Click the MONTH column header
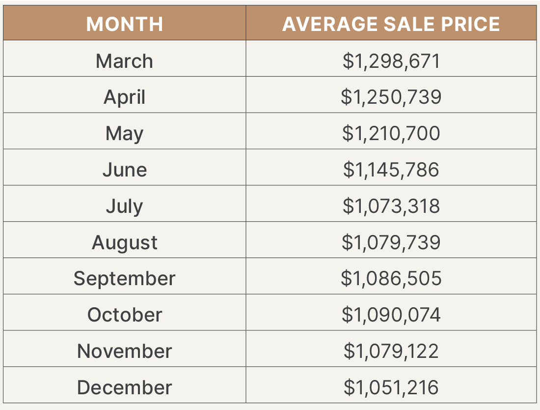 [x=125, y=24]
